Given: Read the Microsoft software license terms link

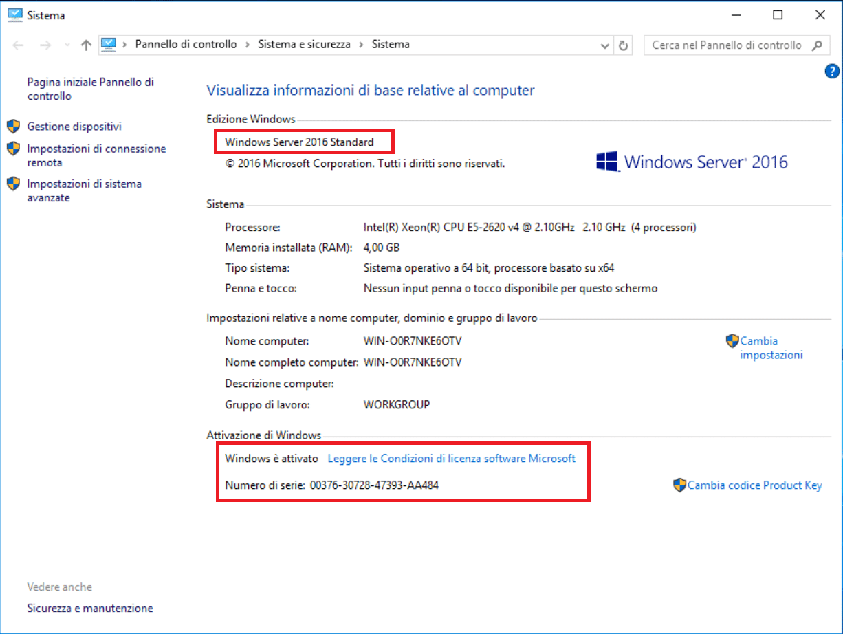Looking at the screenshot, I should click(x=451, y=458).
